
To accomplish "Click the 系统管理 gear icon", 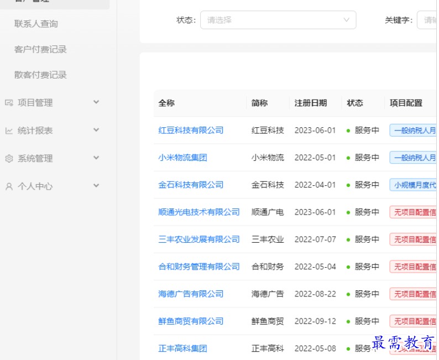I will (9, 159).
